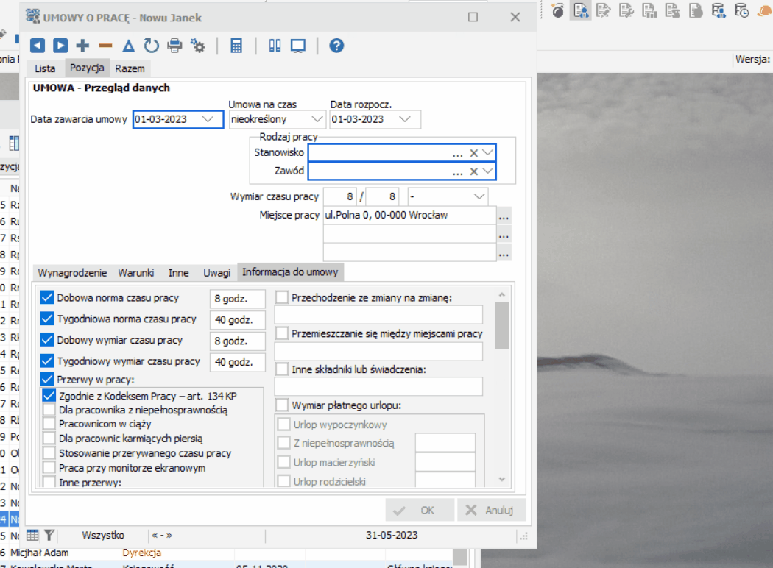Toggle Tygodniowy wymiar czasu pracy checkbox
Image resolution: width=773 pixels, height=568 pixels.
pos(47,361)
